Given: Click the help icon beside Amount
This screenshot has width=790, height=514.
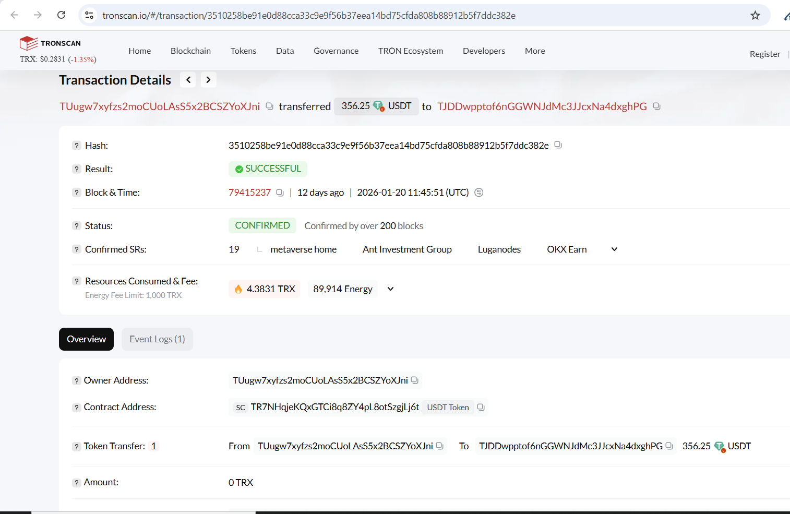Looking at the screenshot, I should pyautogui.click(x=77, y=483).
